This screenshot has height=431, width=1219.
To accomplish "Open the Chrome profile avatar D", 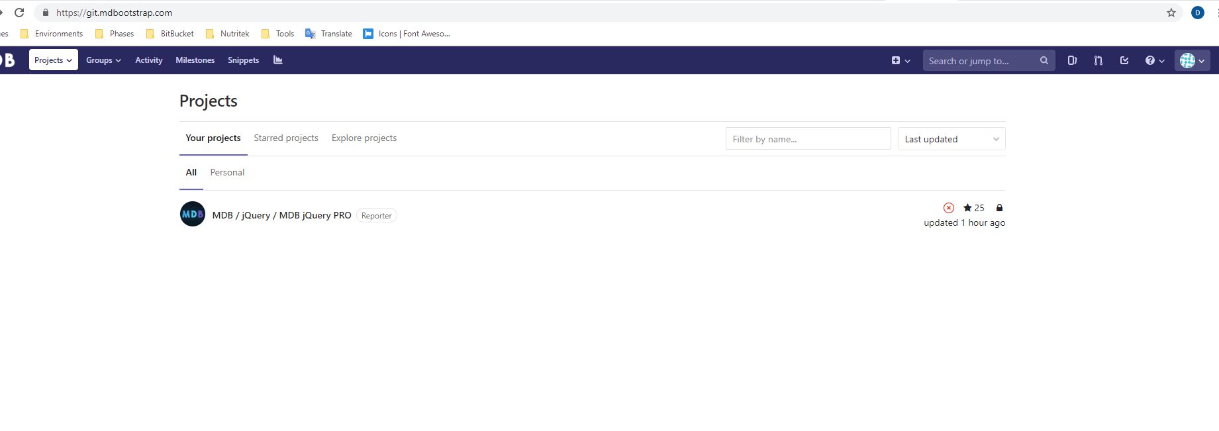I will tap(1197, 13).
